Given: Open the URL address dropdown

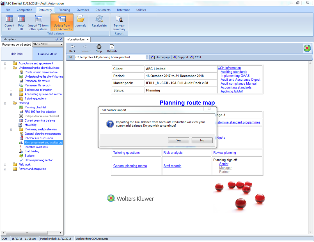Looking at the screenshot, I should 147,57.
